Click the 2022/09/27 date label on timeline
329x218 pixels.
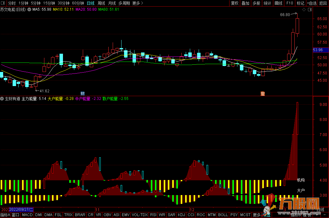pyautogui.click(x=21, y=209)
